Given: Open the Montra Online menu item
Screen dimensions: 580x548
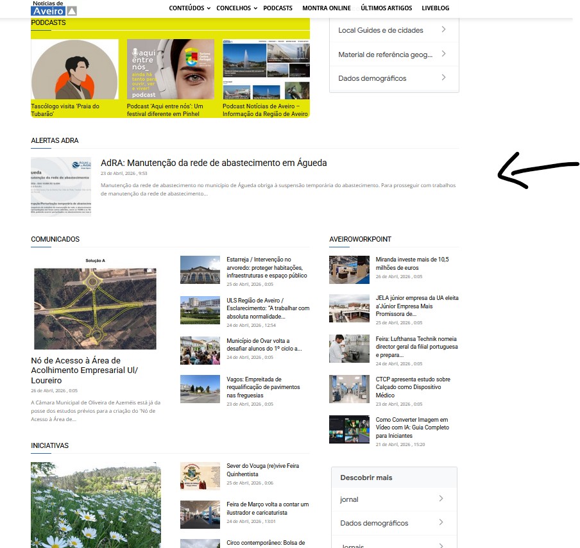Looking at the screenshot, I should [x=327, y=8].
